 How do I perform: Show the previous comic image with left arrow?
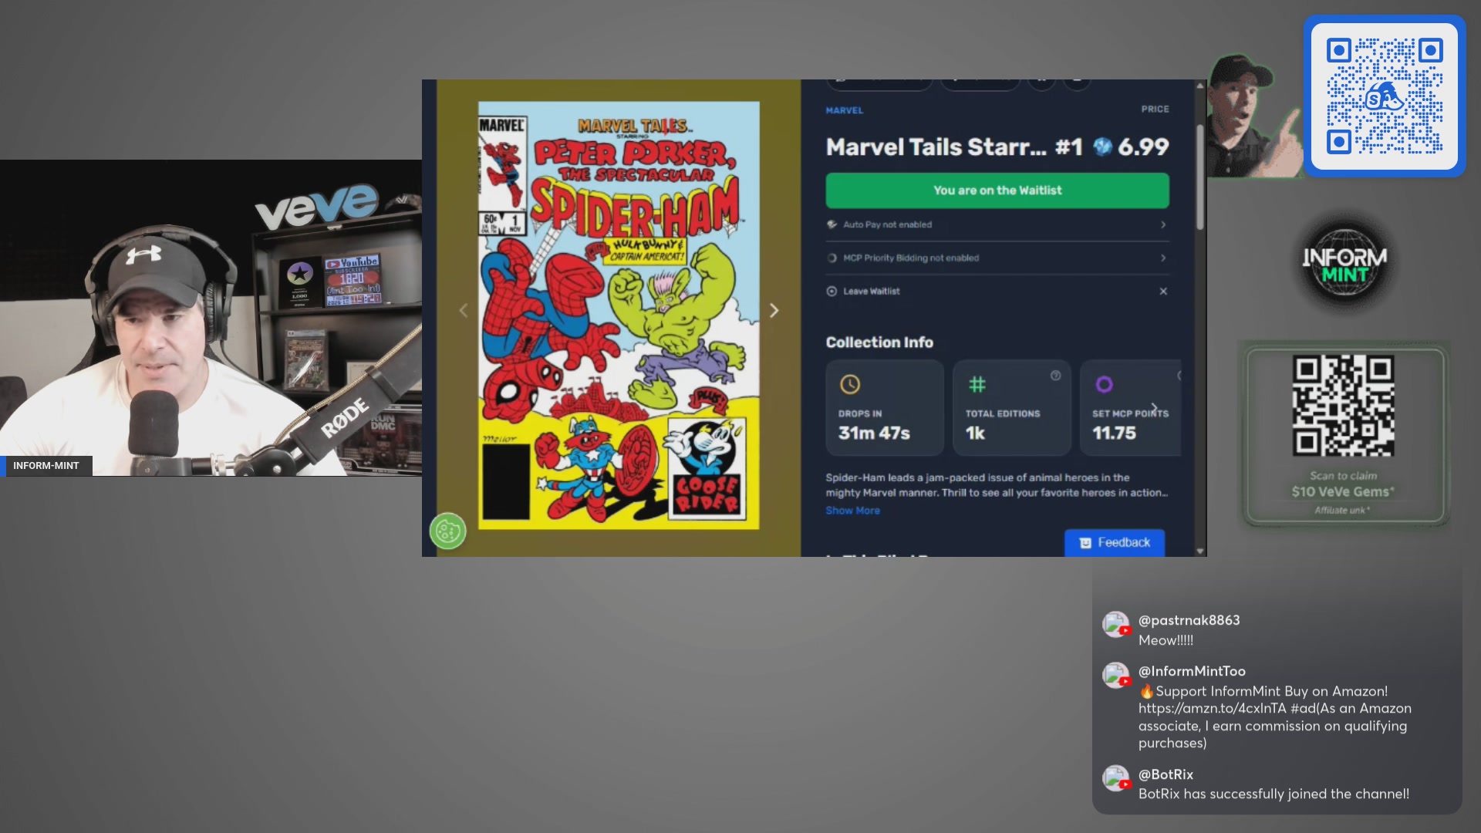coord(464,310)
